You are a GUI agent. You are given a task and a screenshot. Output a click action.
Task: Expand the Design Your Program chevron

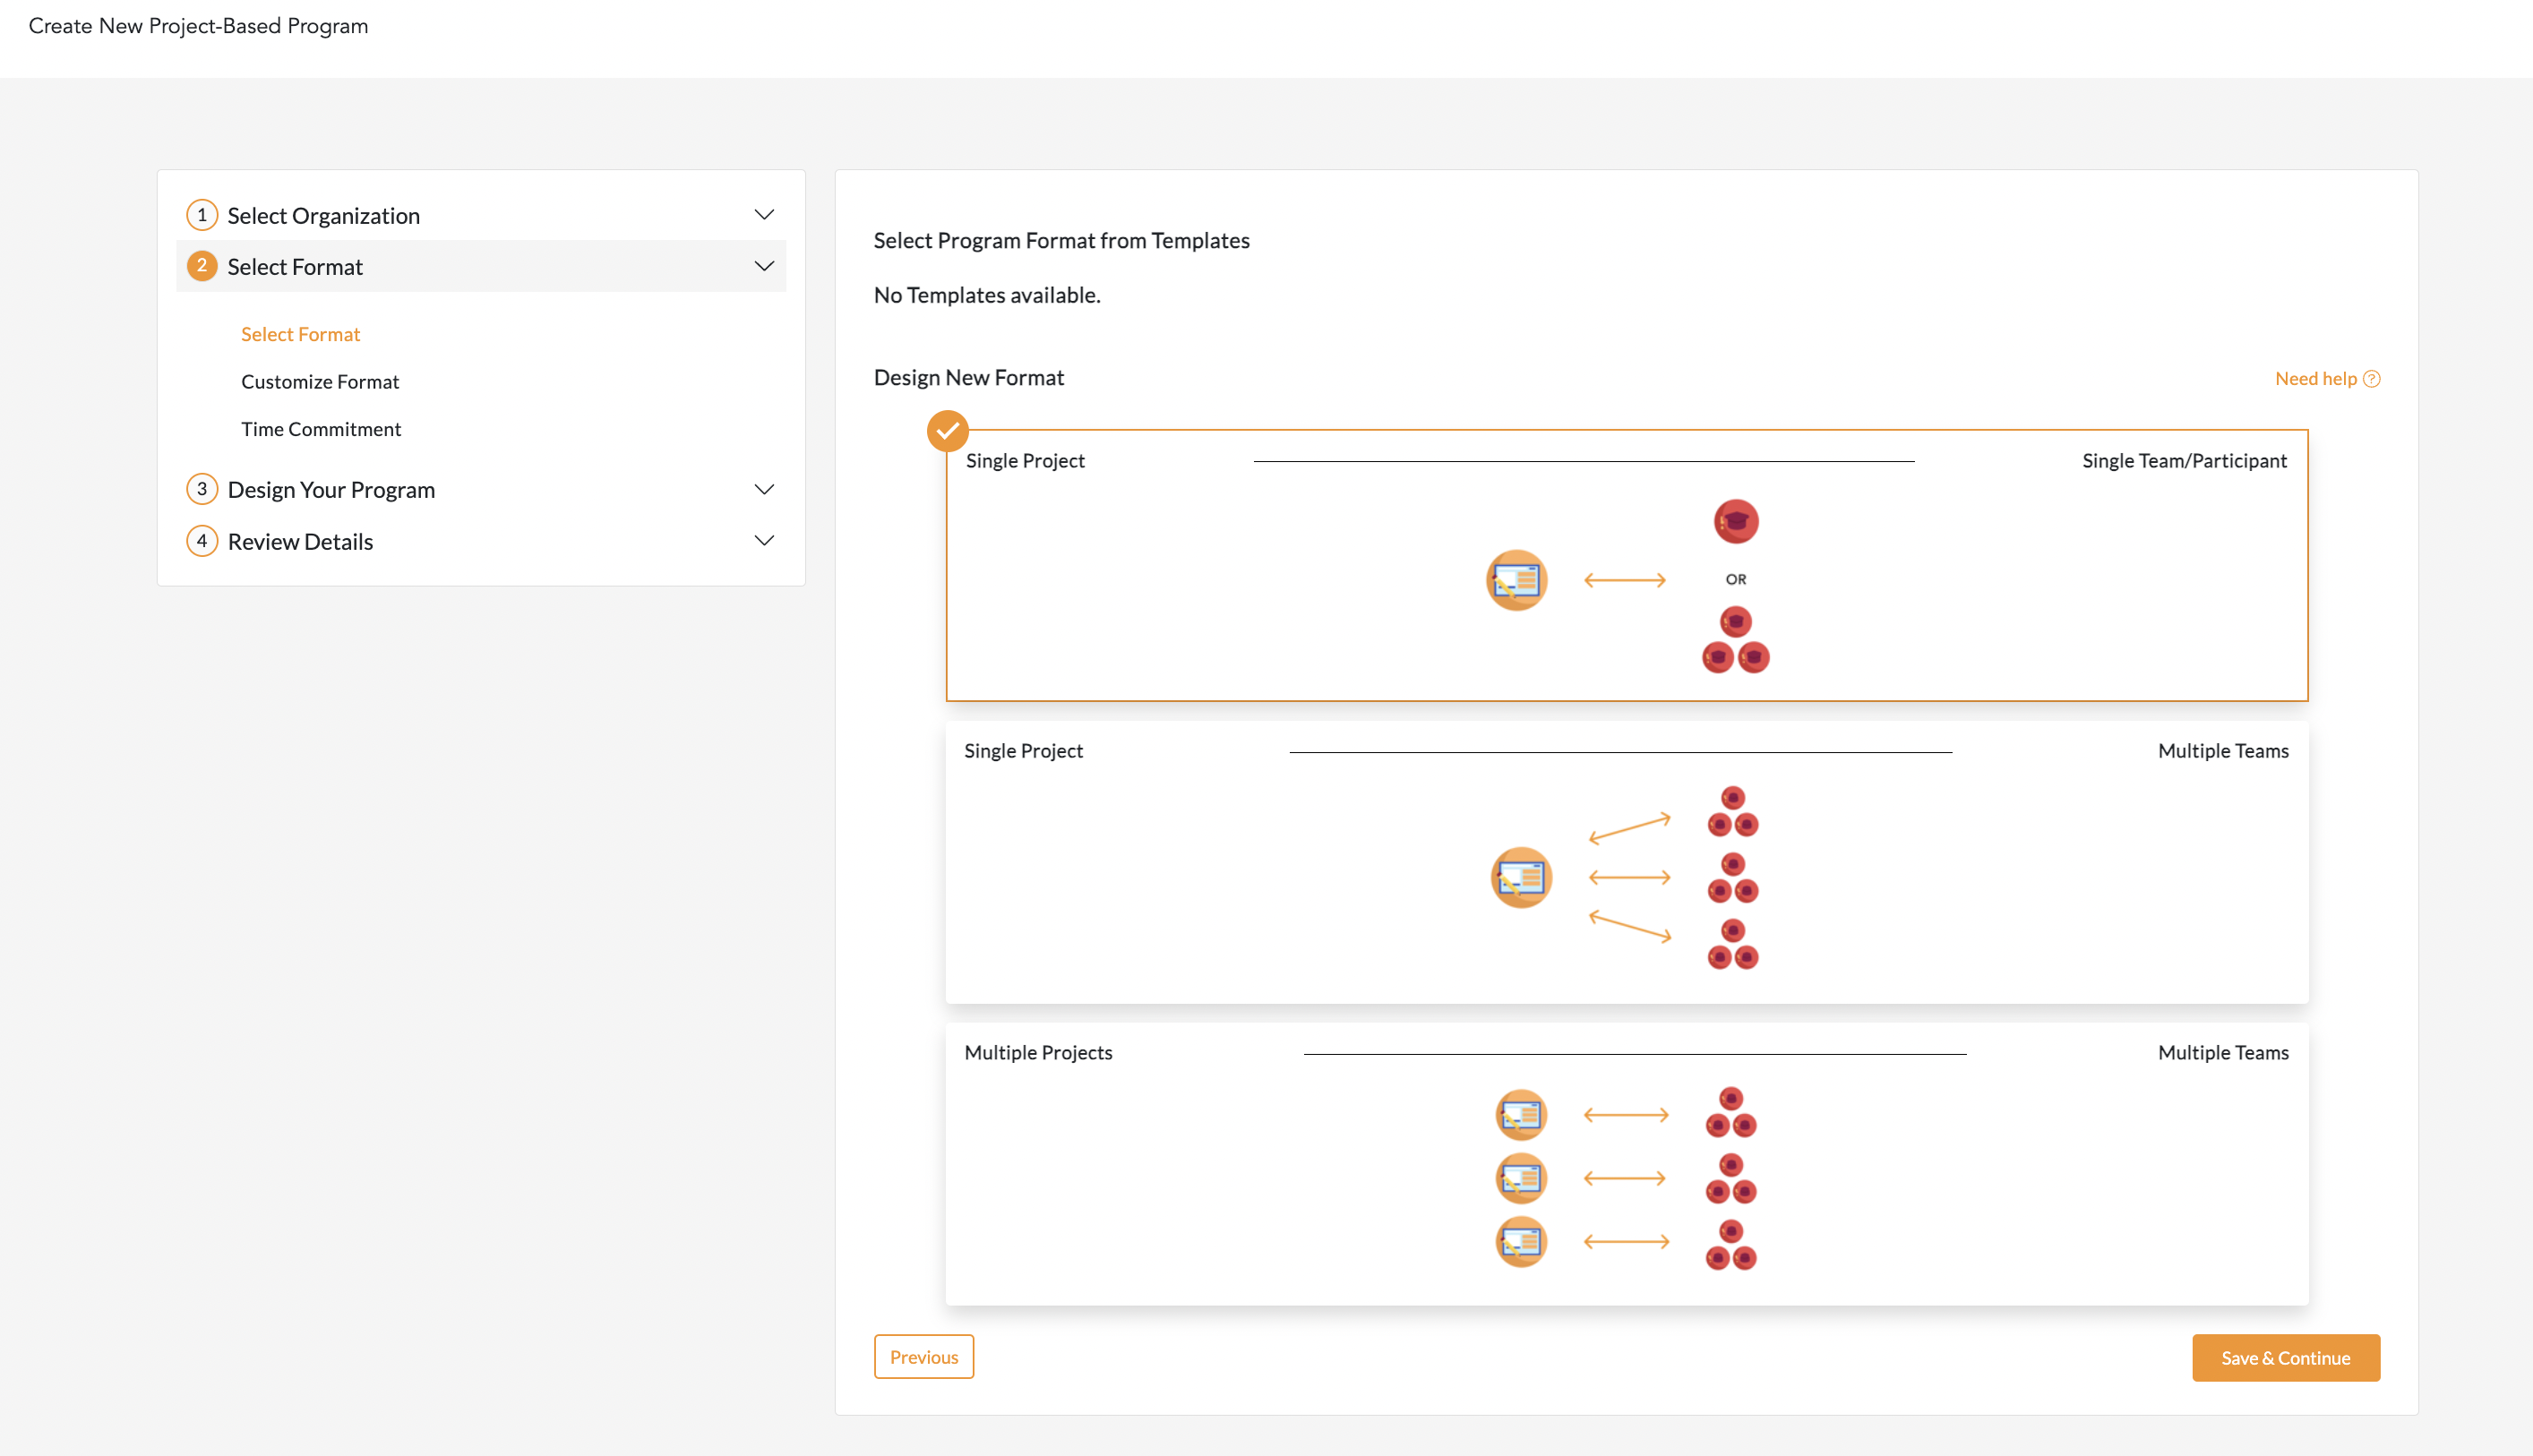pos(764,489)
